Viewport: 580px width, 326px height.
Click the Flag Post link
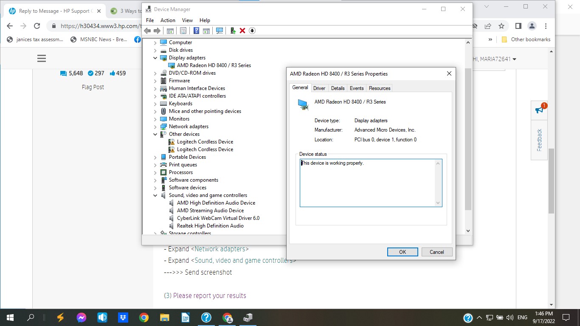93,87
